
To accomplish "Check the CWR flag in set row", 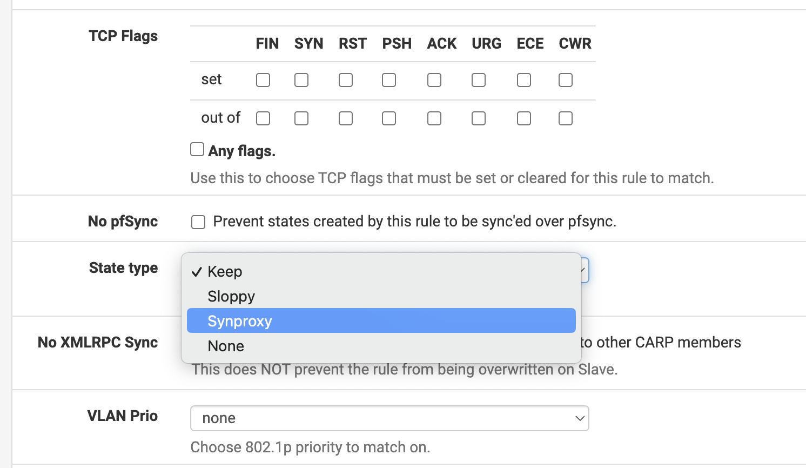I will [x=566, y=80].
